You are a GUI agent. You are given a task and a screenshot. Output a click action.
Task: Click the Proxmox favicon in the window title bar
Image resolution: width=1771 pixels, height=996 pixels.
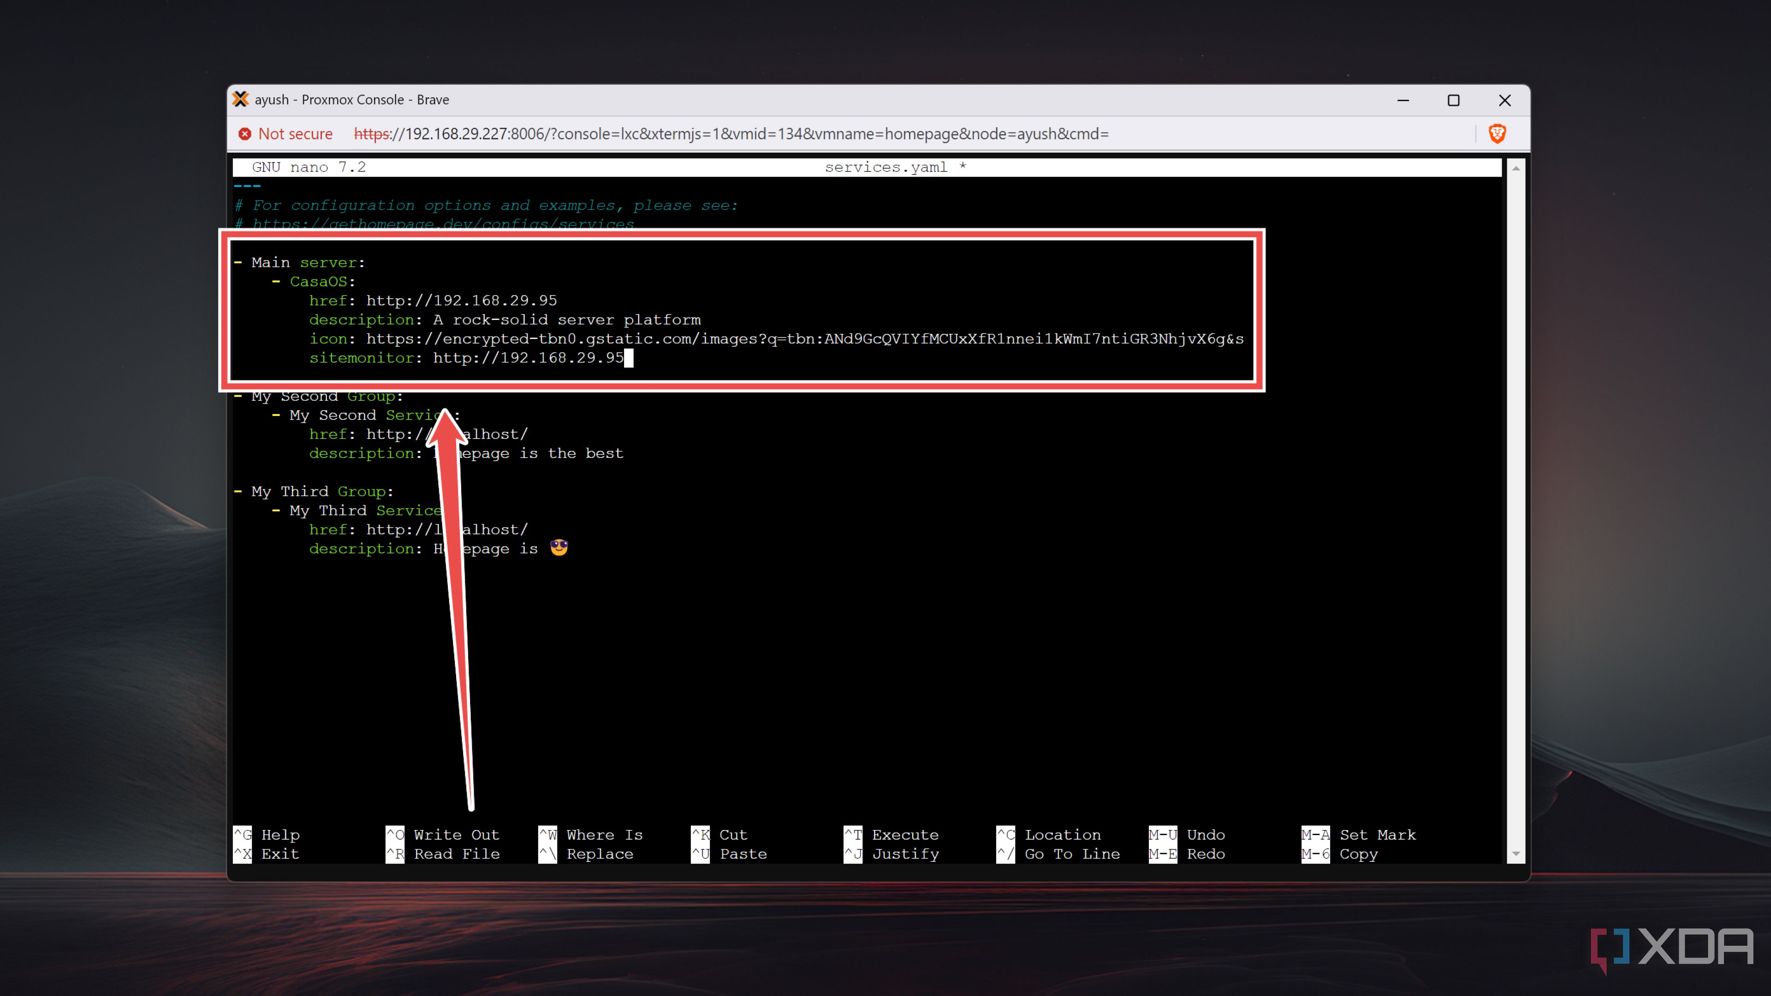241,99
